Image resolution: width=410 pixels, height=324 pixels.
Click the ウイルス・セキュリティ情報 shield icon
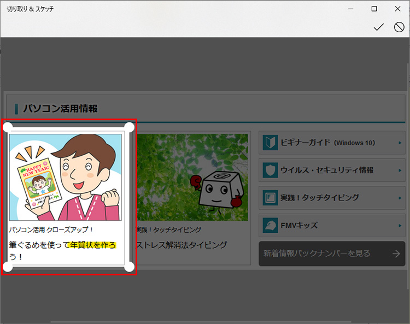(x=270, y=170)
